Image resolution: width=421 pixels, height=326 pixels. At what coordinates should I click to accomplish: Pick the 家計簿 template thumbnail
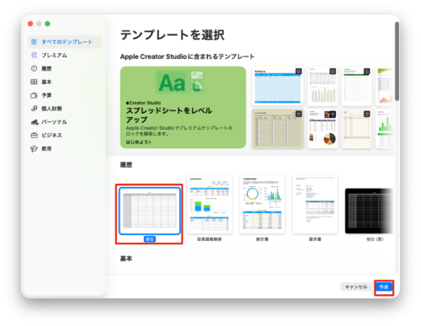262,204
